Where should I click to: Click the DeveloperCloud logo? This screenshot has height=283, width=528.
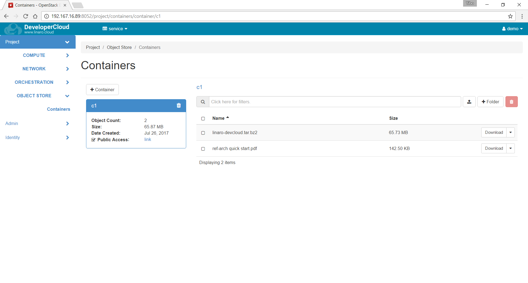point(37,29)
